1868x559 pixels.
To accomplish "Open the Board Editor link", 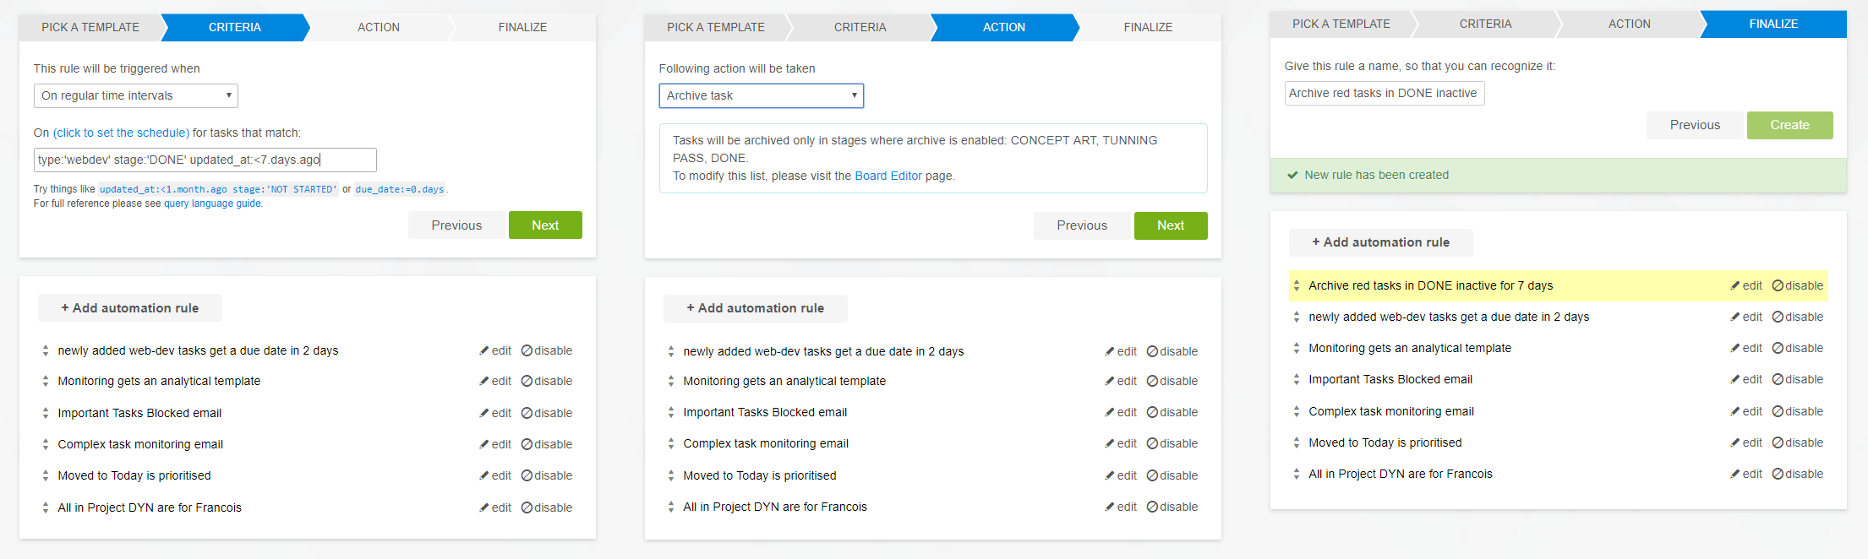I will [888, 176].
